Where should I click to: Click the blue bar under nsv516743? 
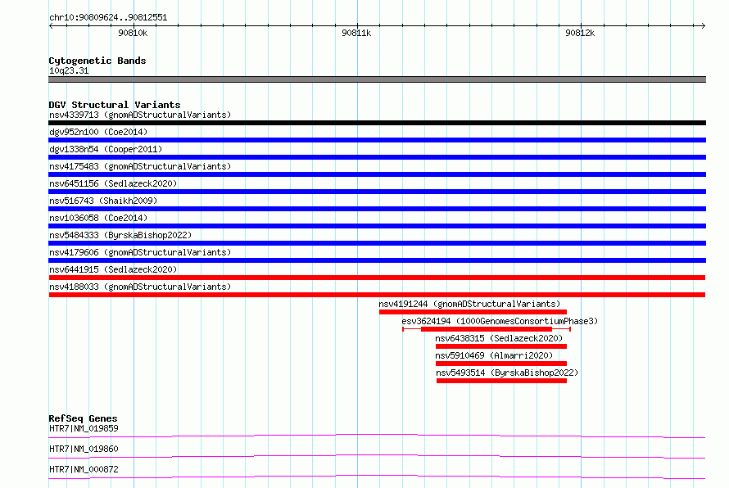click(377, 209)
